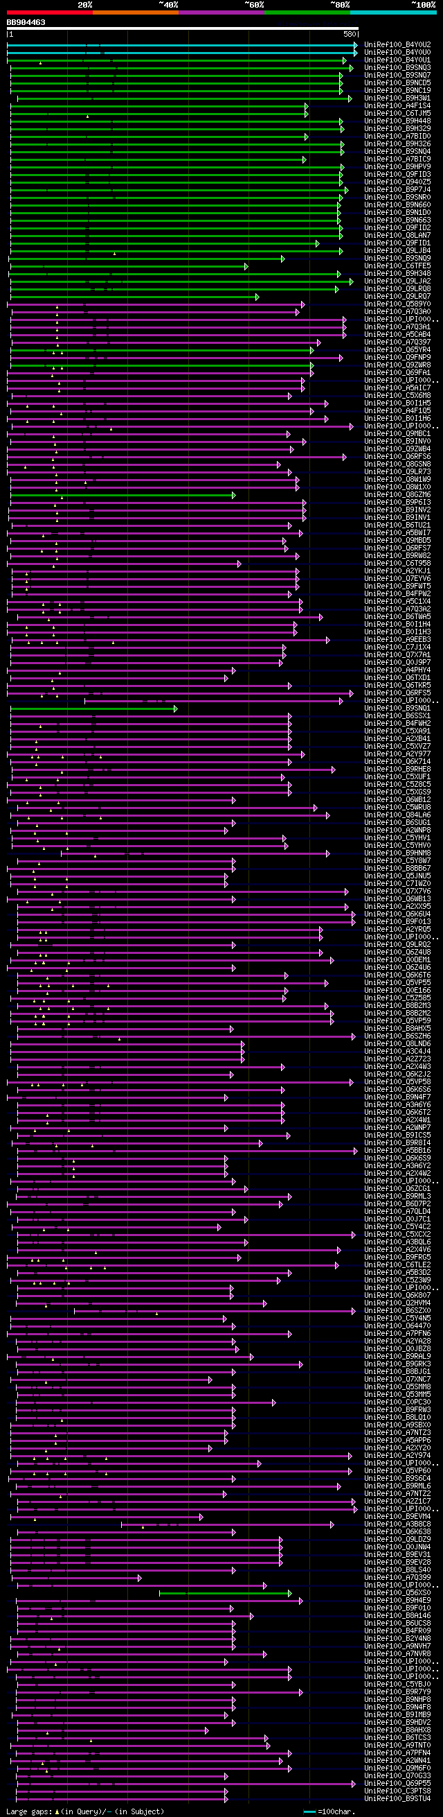Select the UniRef100_C6TFE5 label
This screenshot has width=443, height=1817.
click(x=397, y=266)
